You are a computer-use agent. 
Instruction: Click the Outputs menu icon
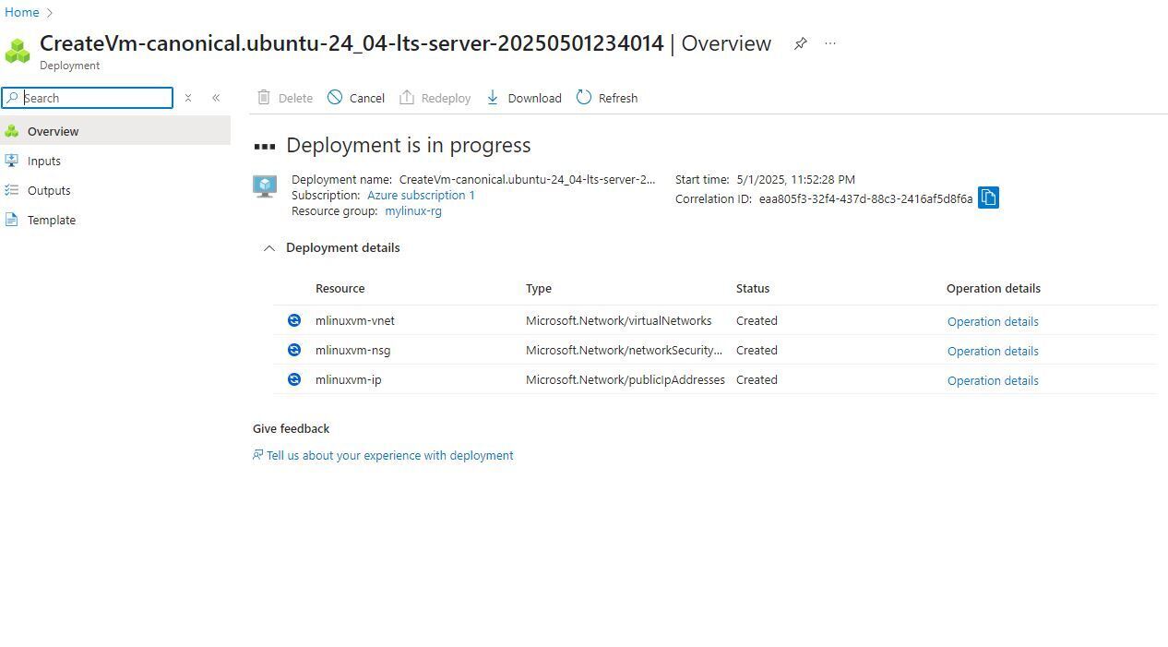12,190
